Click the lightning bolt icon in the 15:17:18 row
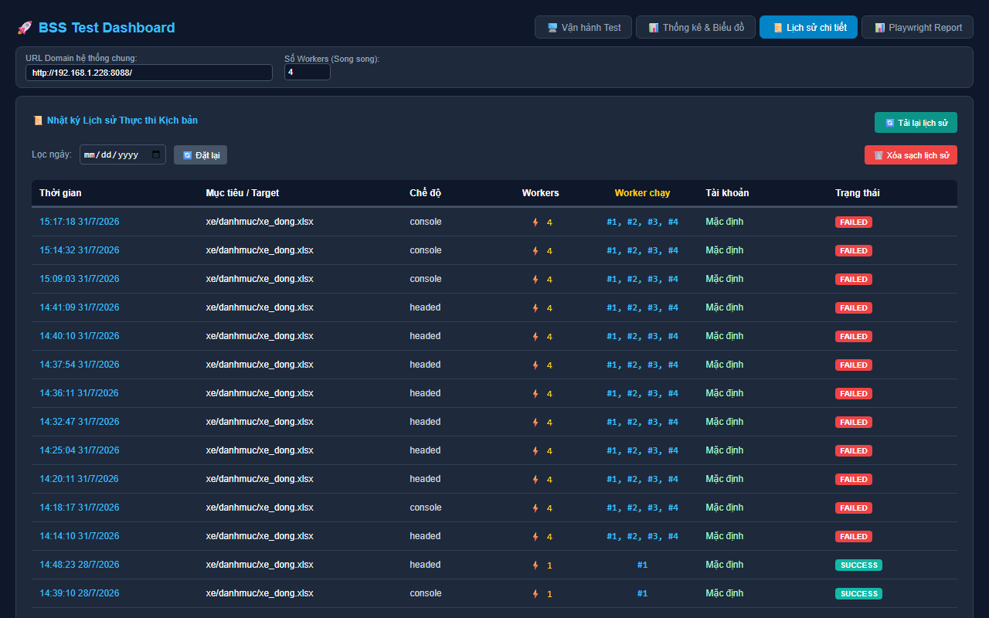Screen dimensions: 989x618 (x=535, y=222)
